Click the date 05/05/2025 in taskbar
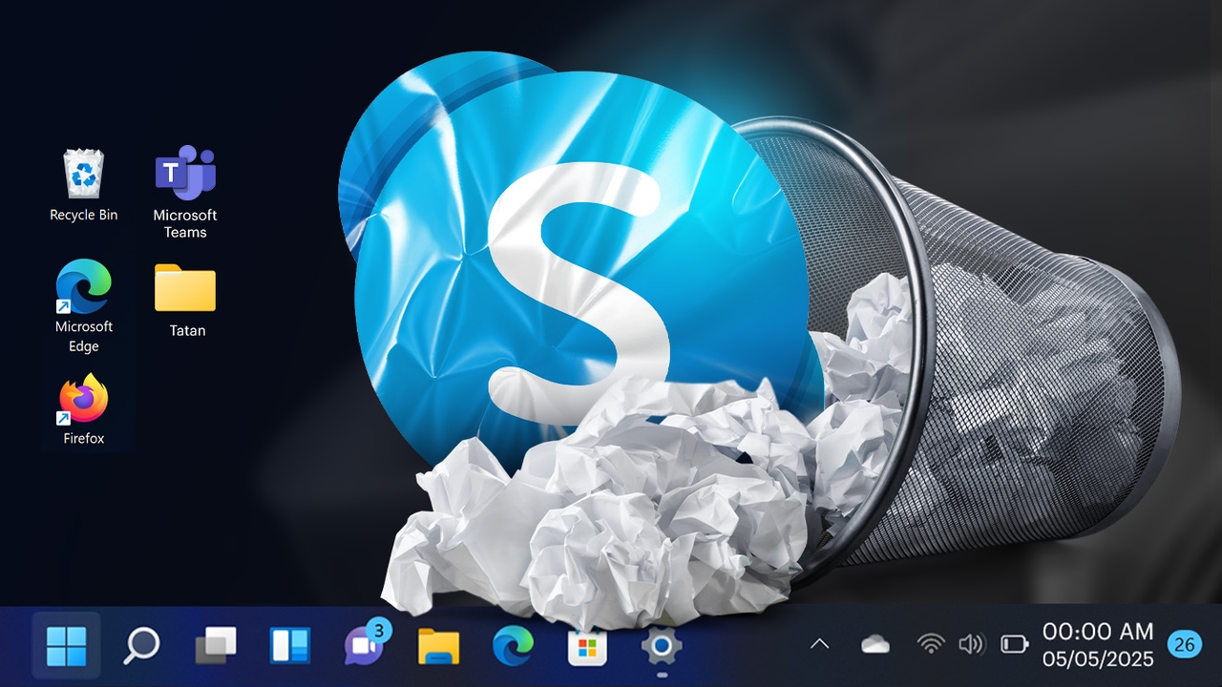Image resolution: width=1222 pixels, height=687 pixels. (1098, 659)
